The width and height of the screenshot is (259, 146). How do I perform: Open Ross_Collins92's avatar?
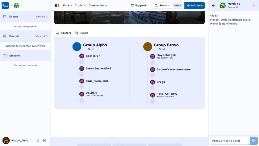[x=152, y=95]
